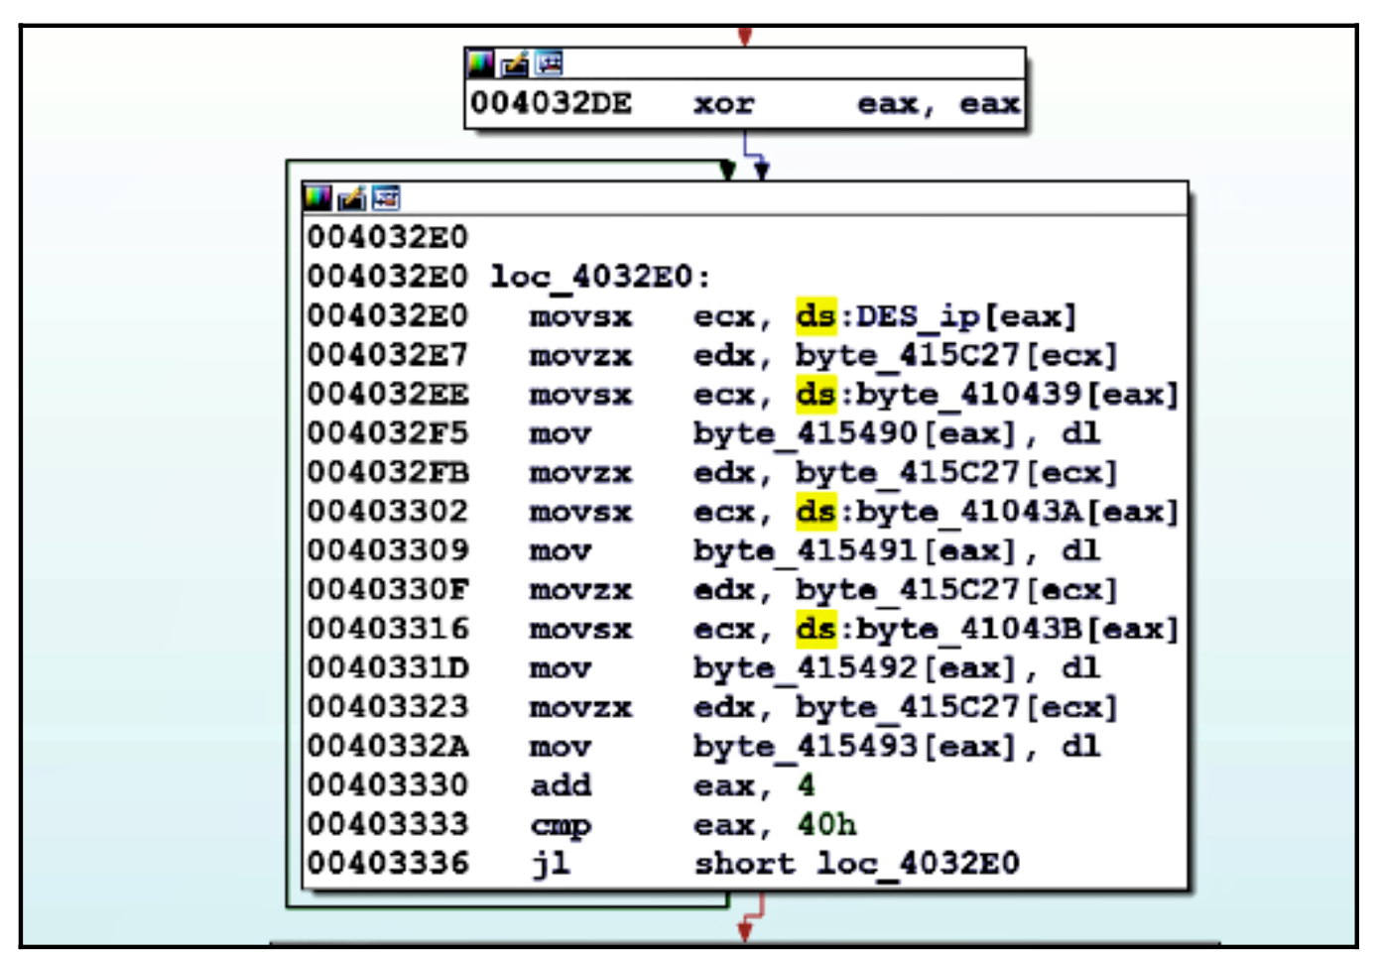The width and height of the screenshot is (1381, 956).
Task: Click the constant 4 in add eax
Action: (x=806, y=785)
